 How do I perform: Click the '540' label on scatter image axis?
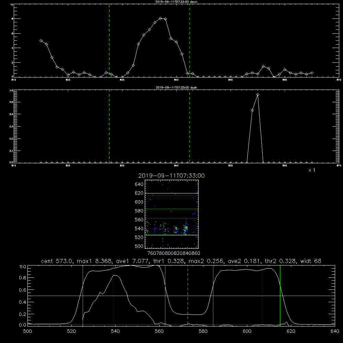139,228
